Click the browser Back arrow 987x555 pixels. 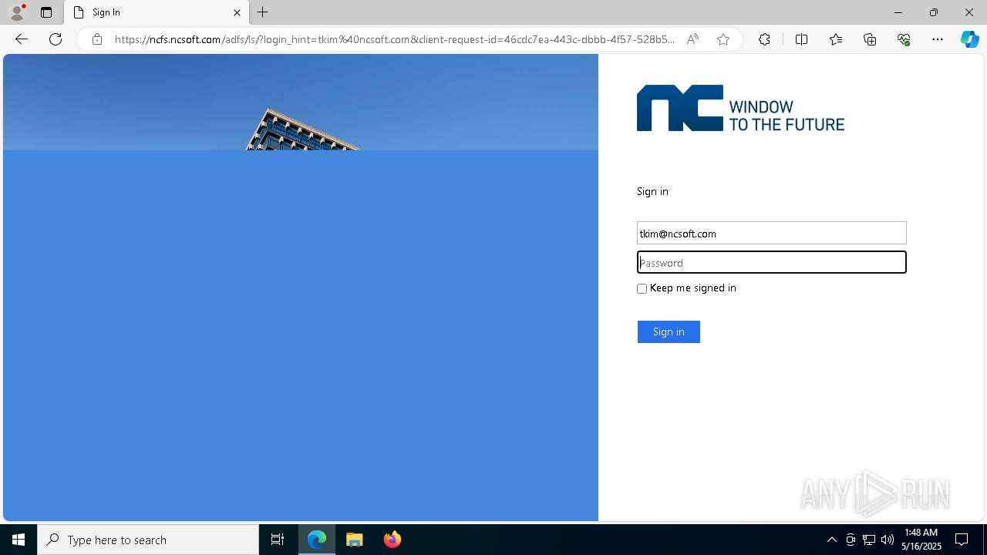pos(22,39)
